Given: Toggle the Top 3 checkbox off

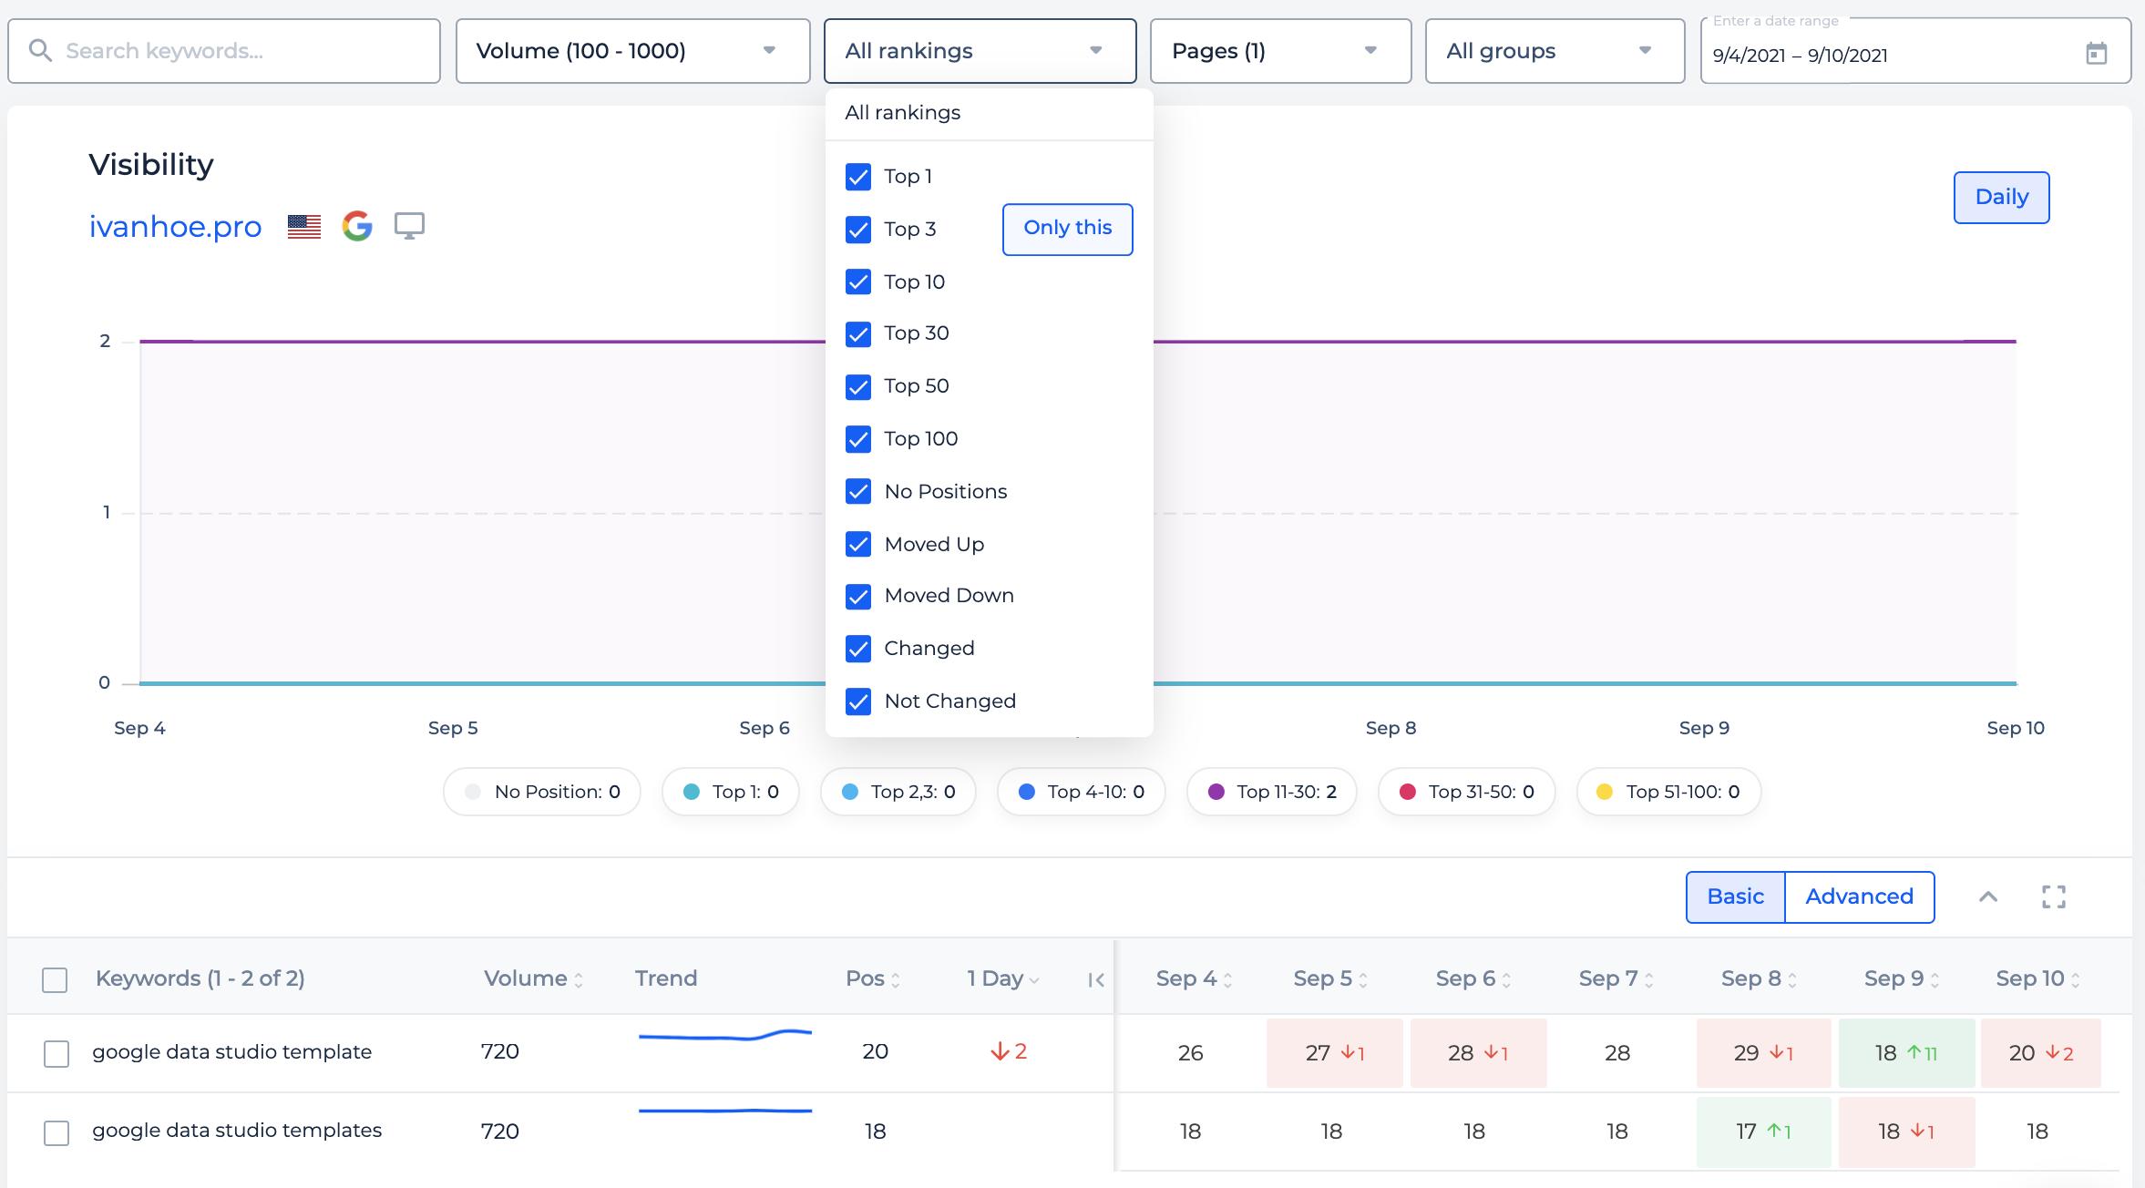Looking at the screenshot, I should click(857, 229).
